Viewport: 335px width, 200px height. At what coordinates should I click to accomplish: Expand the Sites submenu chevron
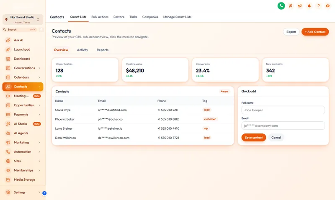39,161
